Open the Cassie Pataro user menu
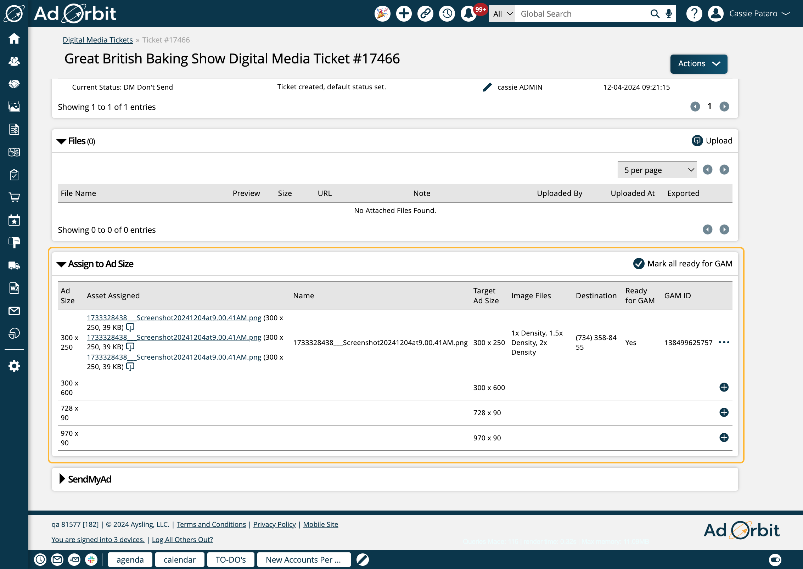The image size is (803, 569). (759, 14)
